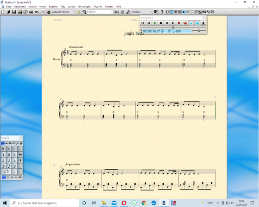Select the sixteenth note on the Keypad

coord(9,166)
